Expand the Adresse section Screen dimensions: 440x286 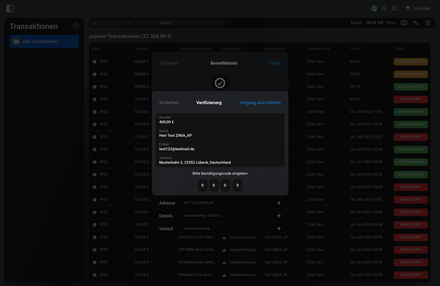[279, 203]
